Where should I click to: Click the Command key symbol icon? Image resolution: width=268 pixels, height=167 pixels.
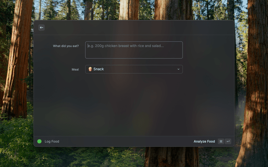tap(221, 141)
